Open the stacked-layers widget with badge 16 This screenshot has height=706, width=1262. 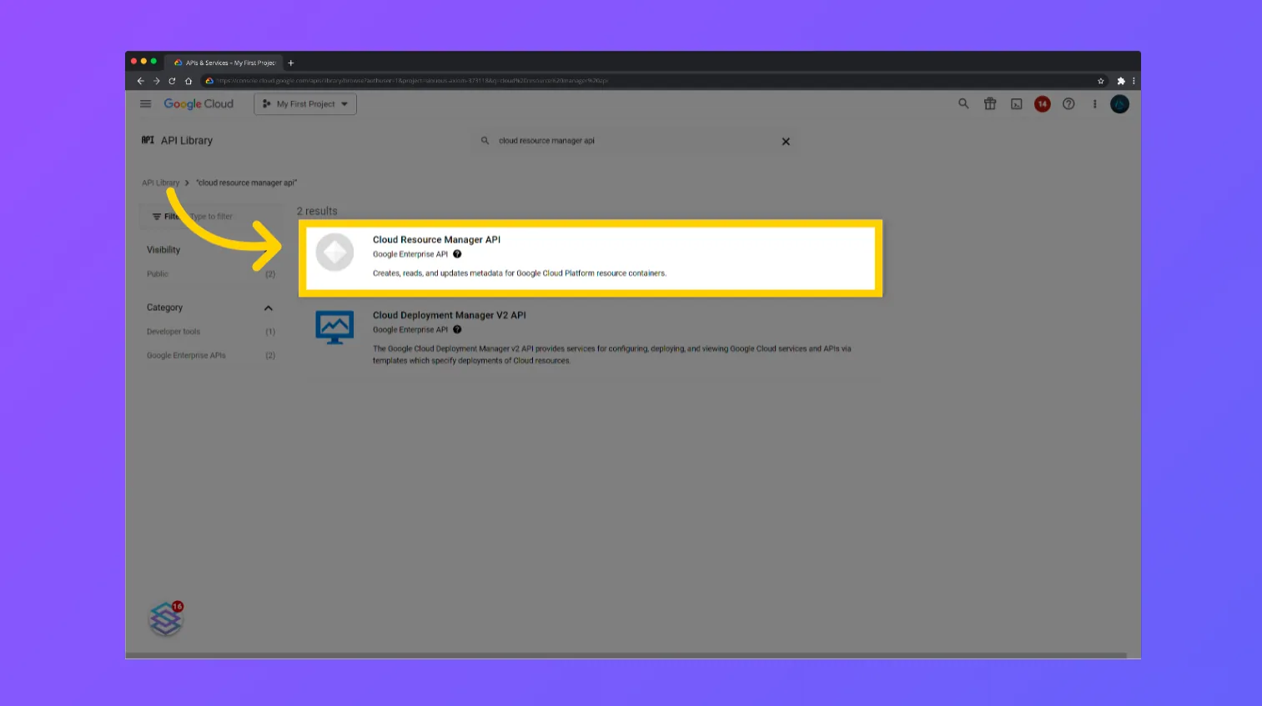(166, 618)
